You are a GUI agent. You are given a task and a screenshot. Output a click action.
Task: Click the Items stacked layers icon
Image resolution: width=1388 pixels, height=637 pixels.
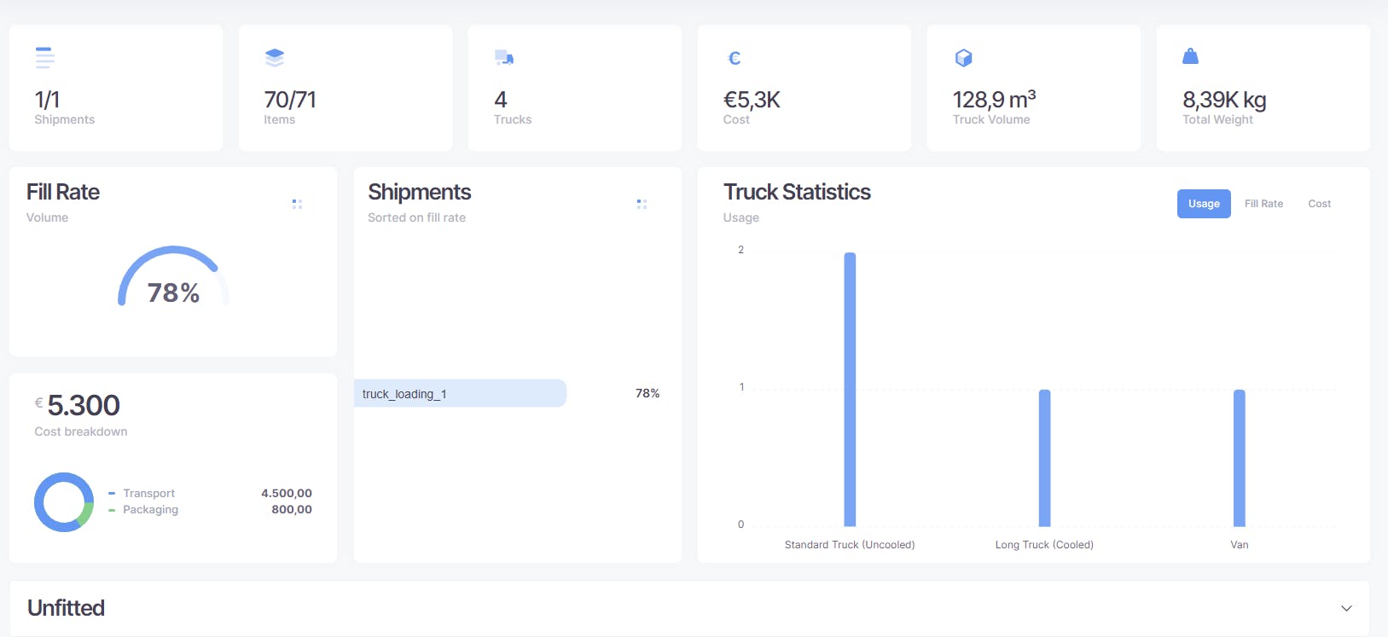pyautogui.click(x=275, y=57)
